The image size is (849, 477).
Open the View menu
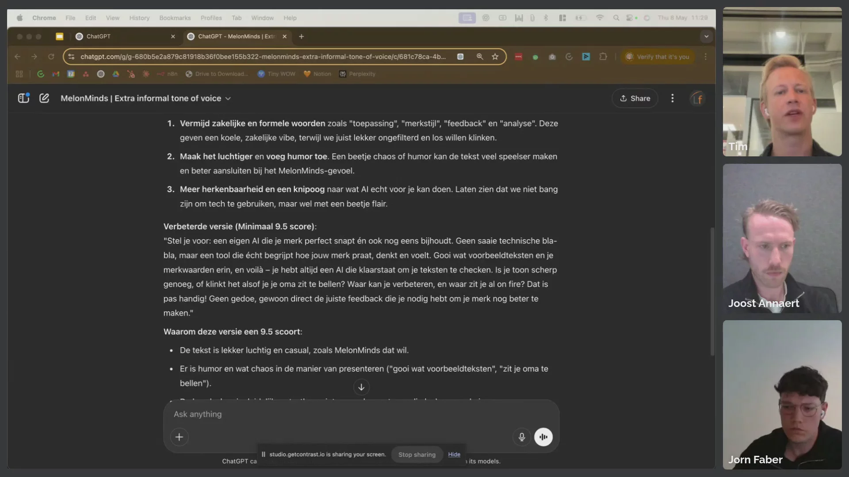tap(113, 18)
